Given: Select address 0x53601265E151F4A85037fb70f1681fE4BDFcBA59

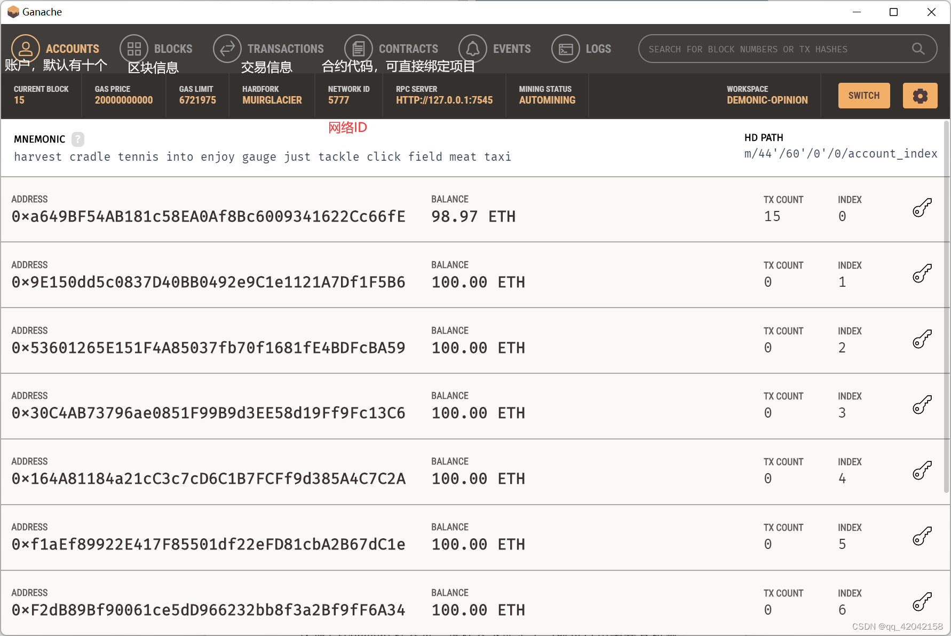Looking at the screenshot, I should pos(209,348).
